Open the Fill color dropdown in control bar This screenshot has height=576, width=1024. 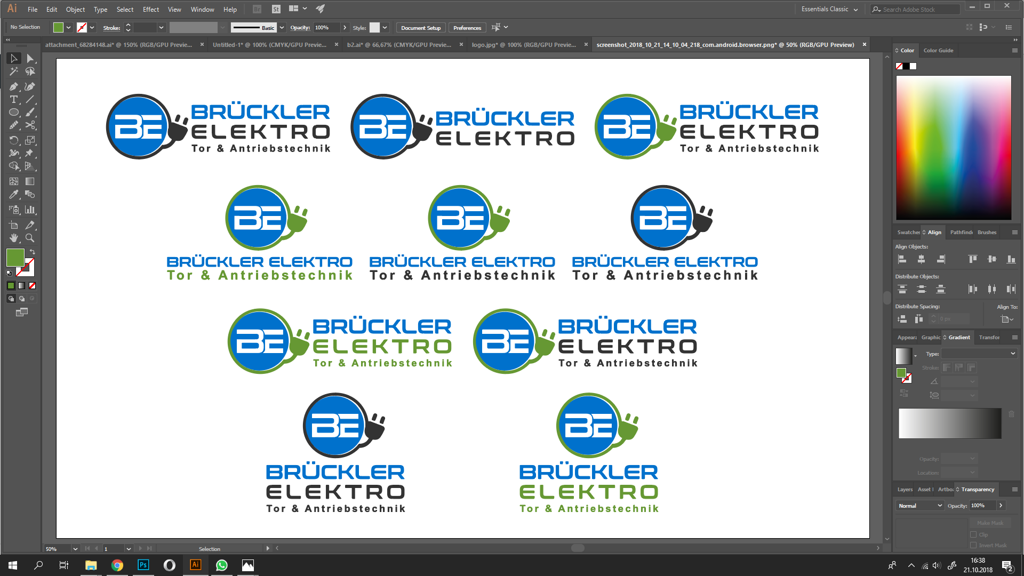68,28
